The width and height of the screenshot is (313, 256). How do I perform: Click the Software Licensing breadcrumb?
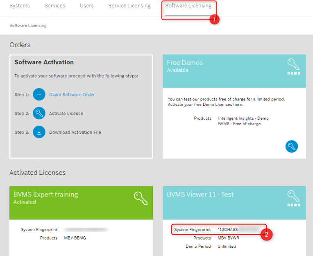(28, 25)
